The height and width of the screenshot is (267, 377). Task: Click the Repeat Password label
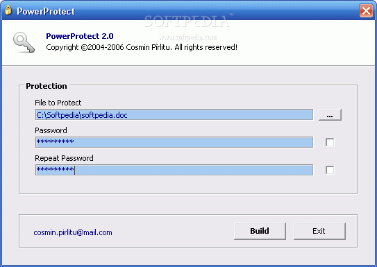coord(64,158)
